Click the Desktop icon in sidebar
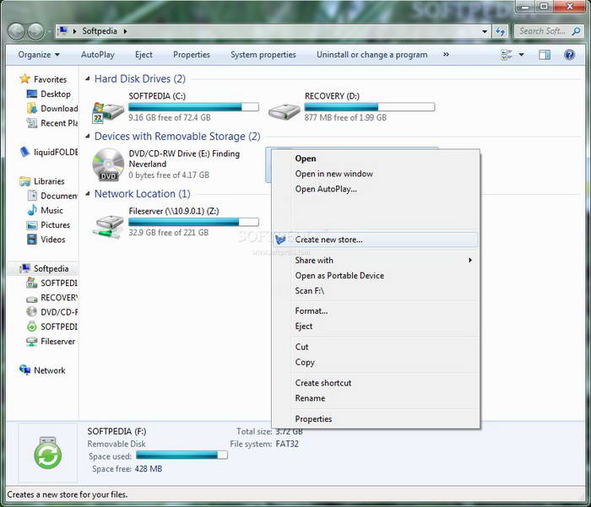This screenshot has height=507, width=591. pos(32,94)
